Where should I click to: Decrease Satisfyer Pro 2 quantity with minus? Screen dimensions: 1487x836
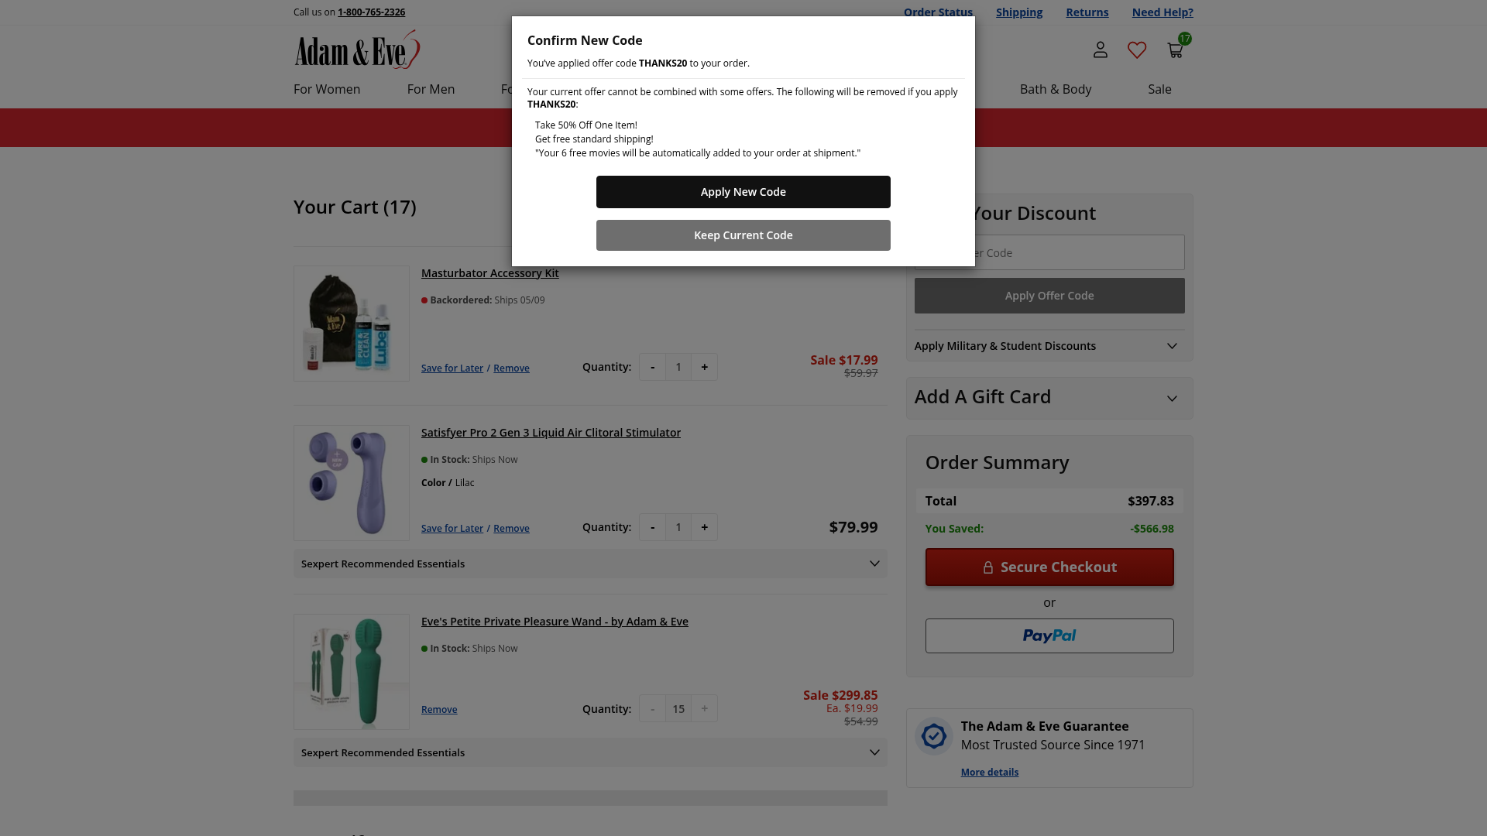pyautogui.click(x=652, y=527)
